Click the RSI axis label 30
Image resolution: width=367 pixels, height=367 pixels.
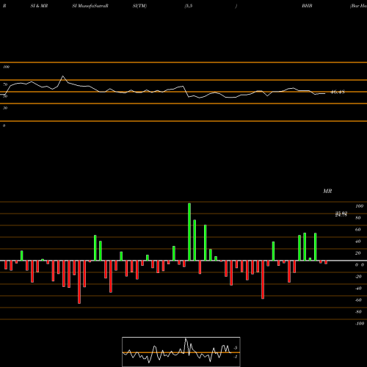tap(5, 108)
